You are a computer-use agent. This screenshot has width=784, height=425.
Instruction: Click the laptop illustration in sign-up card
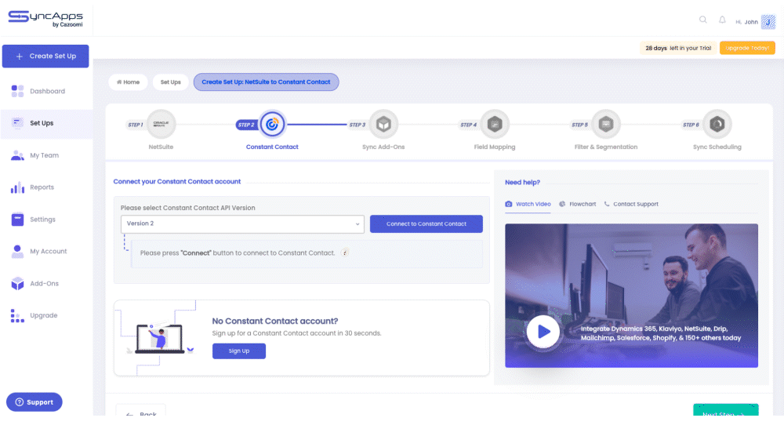coord(160,339)
